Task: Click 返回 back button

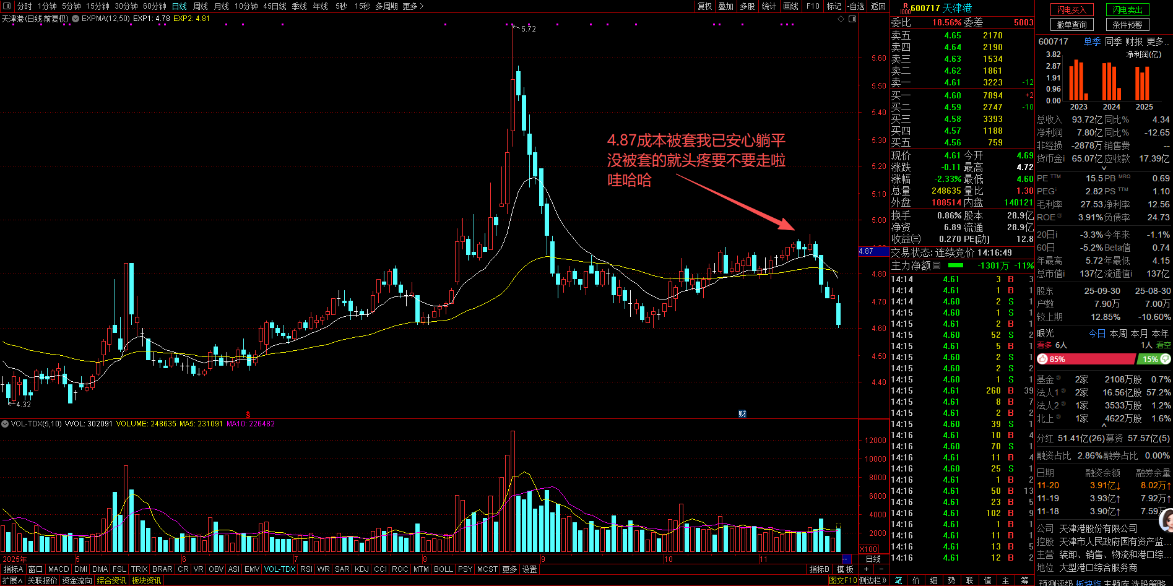Action: pyautogui.click(x=878, y=6)
